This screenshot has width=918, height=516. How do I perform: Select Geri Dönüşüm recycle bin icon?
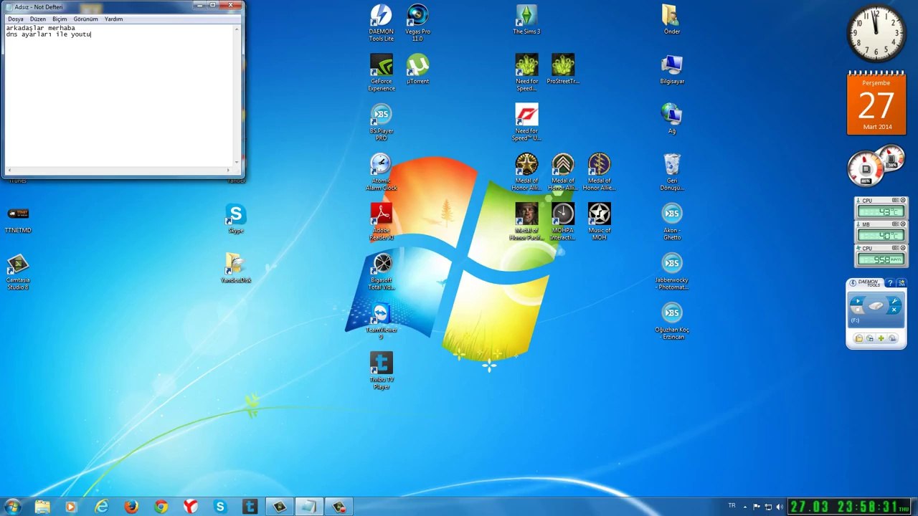click(x=672, y=172)
